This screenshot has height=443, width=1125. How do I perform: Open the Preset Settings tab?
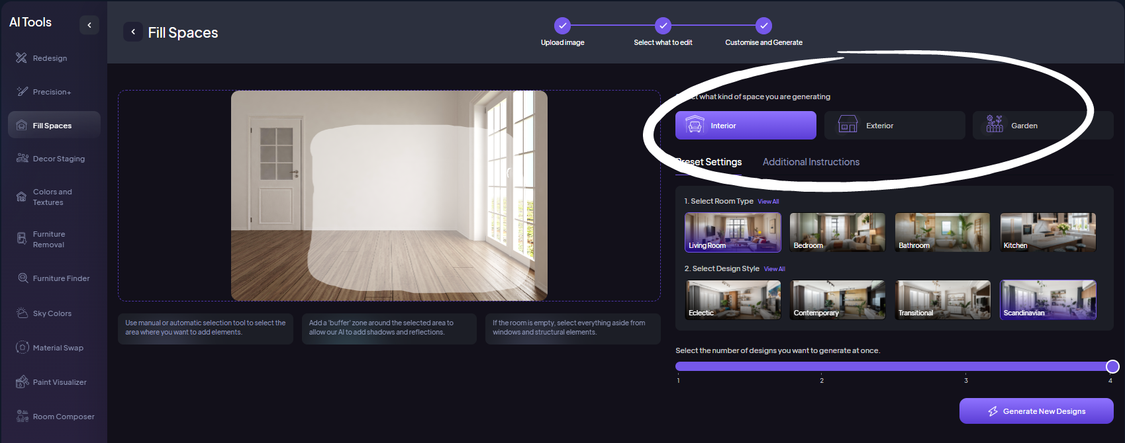pos(710,162)
